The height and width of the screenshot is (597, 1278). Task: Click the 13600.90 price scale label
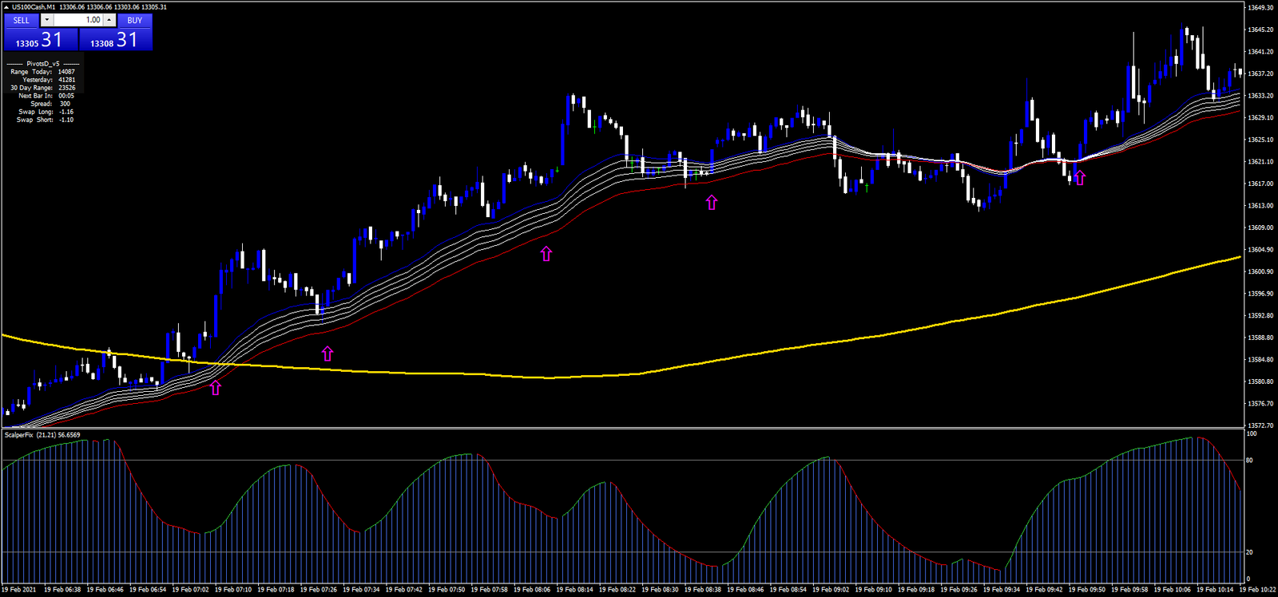click(x=1260, y=272)
